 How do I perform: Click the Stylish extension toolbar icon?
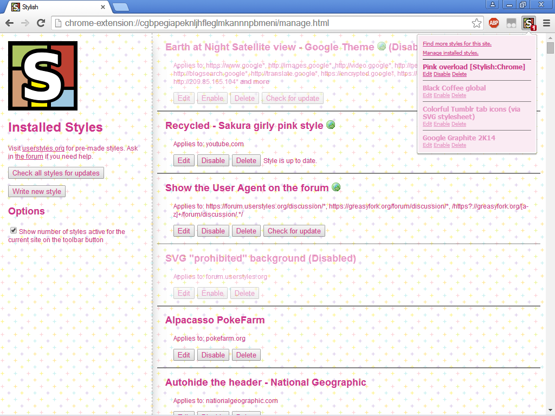(x=528, y=23)
